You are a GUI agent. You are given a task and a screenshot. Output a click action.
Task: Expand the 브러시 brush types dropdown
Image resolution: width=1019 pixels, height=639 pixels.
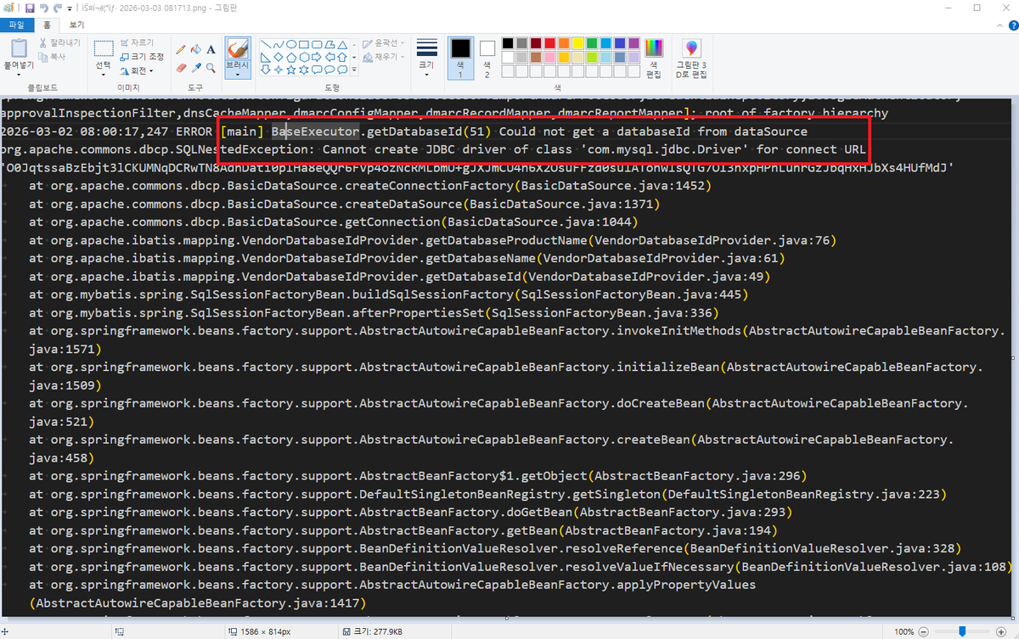(237, 68)
